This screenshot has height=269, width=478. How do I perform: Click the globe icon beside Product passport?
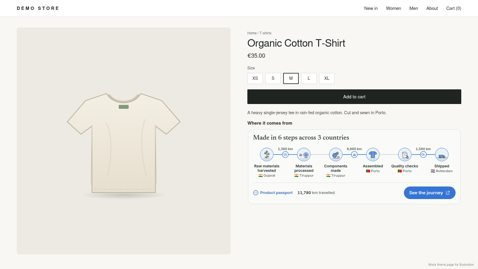tap(256, 193)
